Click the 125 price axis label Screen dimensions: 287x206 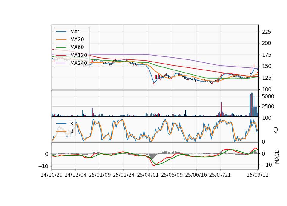pos(266,78)
